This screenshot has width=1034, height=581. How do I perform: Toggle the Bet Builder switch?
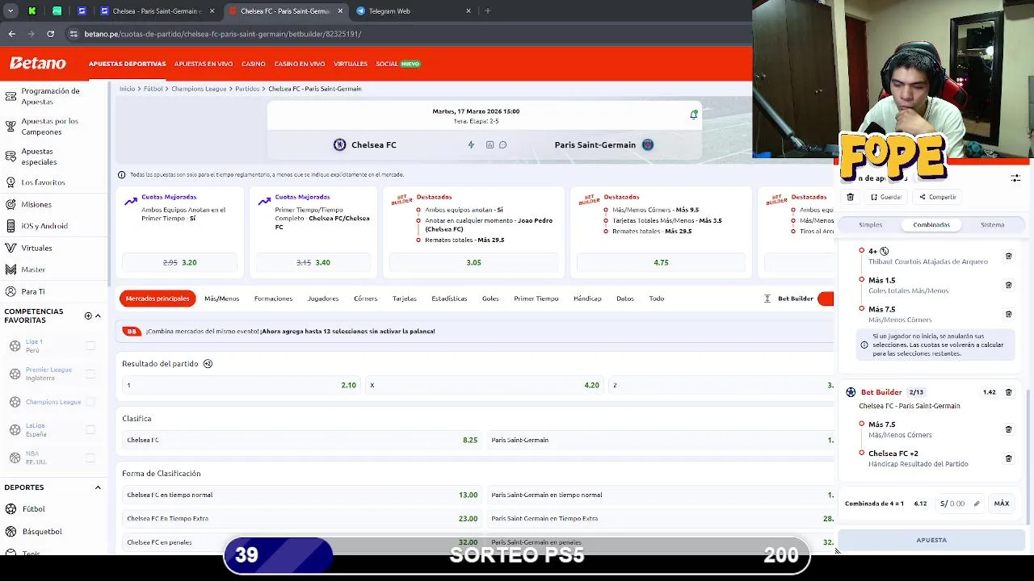point(826,299)
